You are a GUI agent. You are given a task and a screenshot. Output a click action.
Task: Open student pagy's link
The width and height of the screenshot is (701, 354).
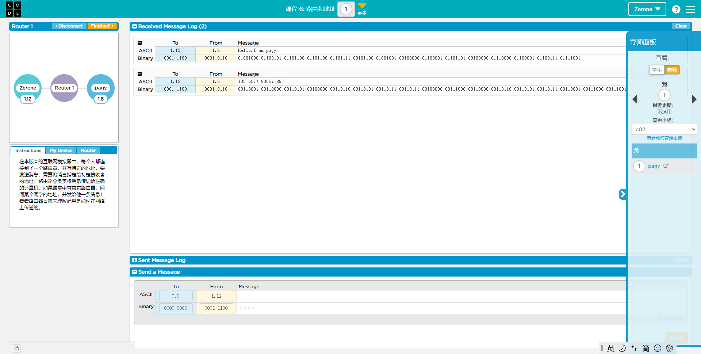[654, 166]
